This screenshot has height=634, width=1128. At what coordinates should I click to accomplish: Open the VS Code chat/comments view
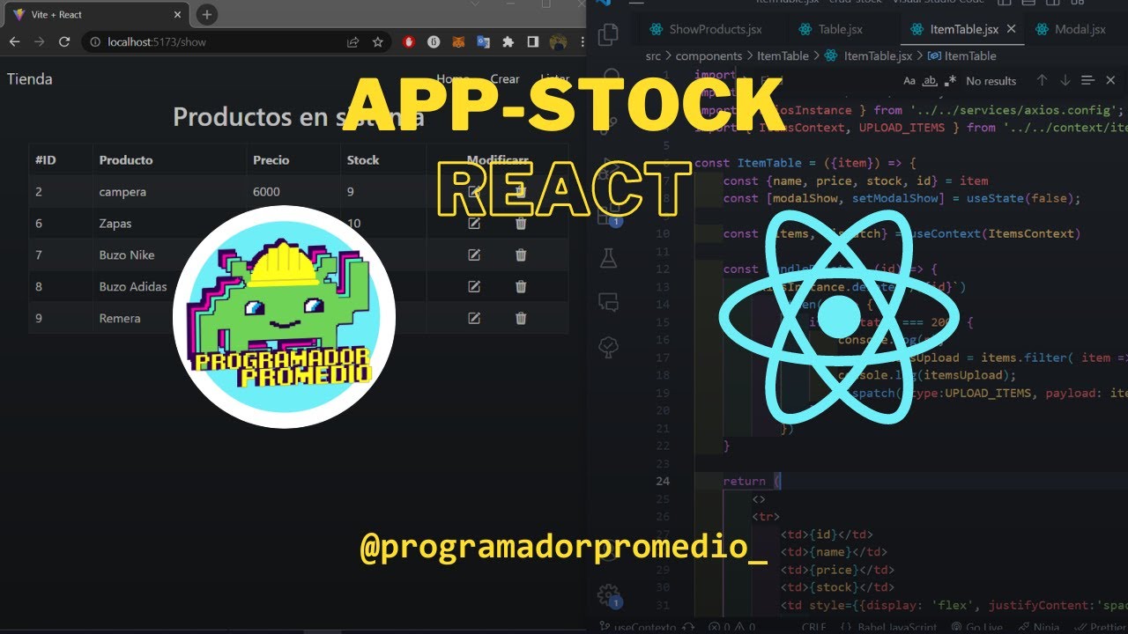click(608, 302)
